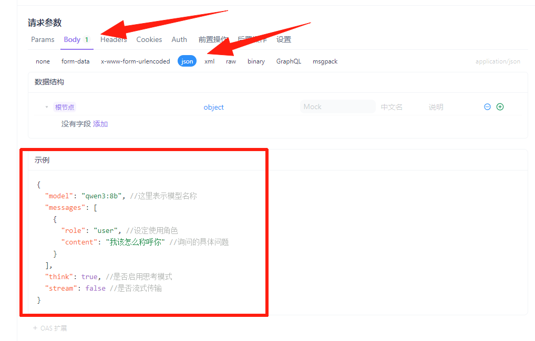Choose GraphQL body type

[x=289, y=61]
